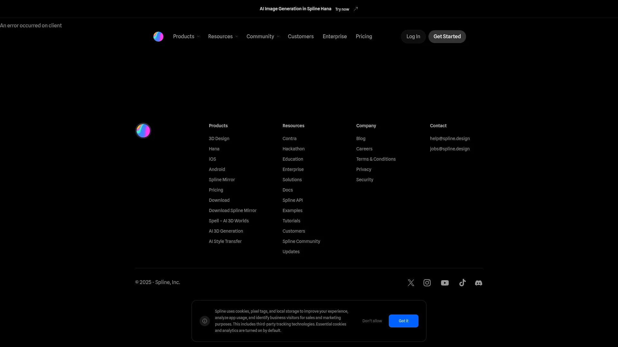Click the info icon in cookie banner
The width and height of the screenshot is (618, 347).
[x=205, y=321]
